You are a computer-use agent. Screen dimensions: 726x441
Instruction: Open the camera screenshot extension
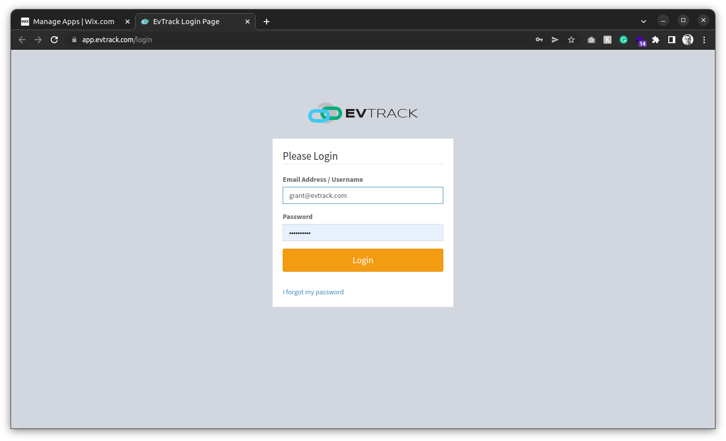coord(591,40)
